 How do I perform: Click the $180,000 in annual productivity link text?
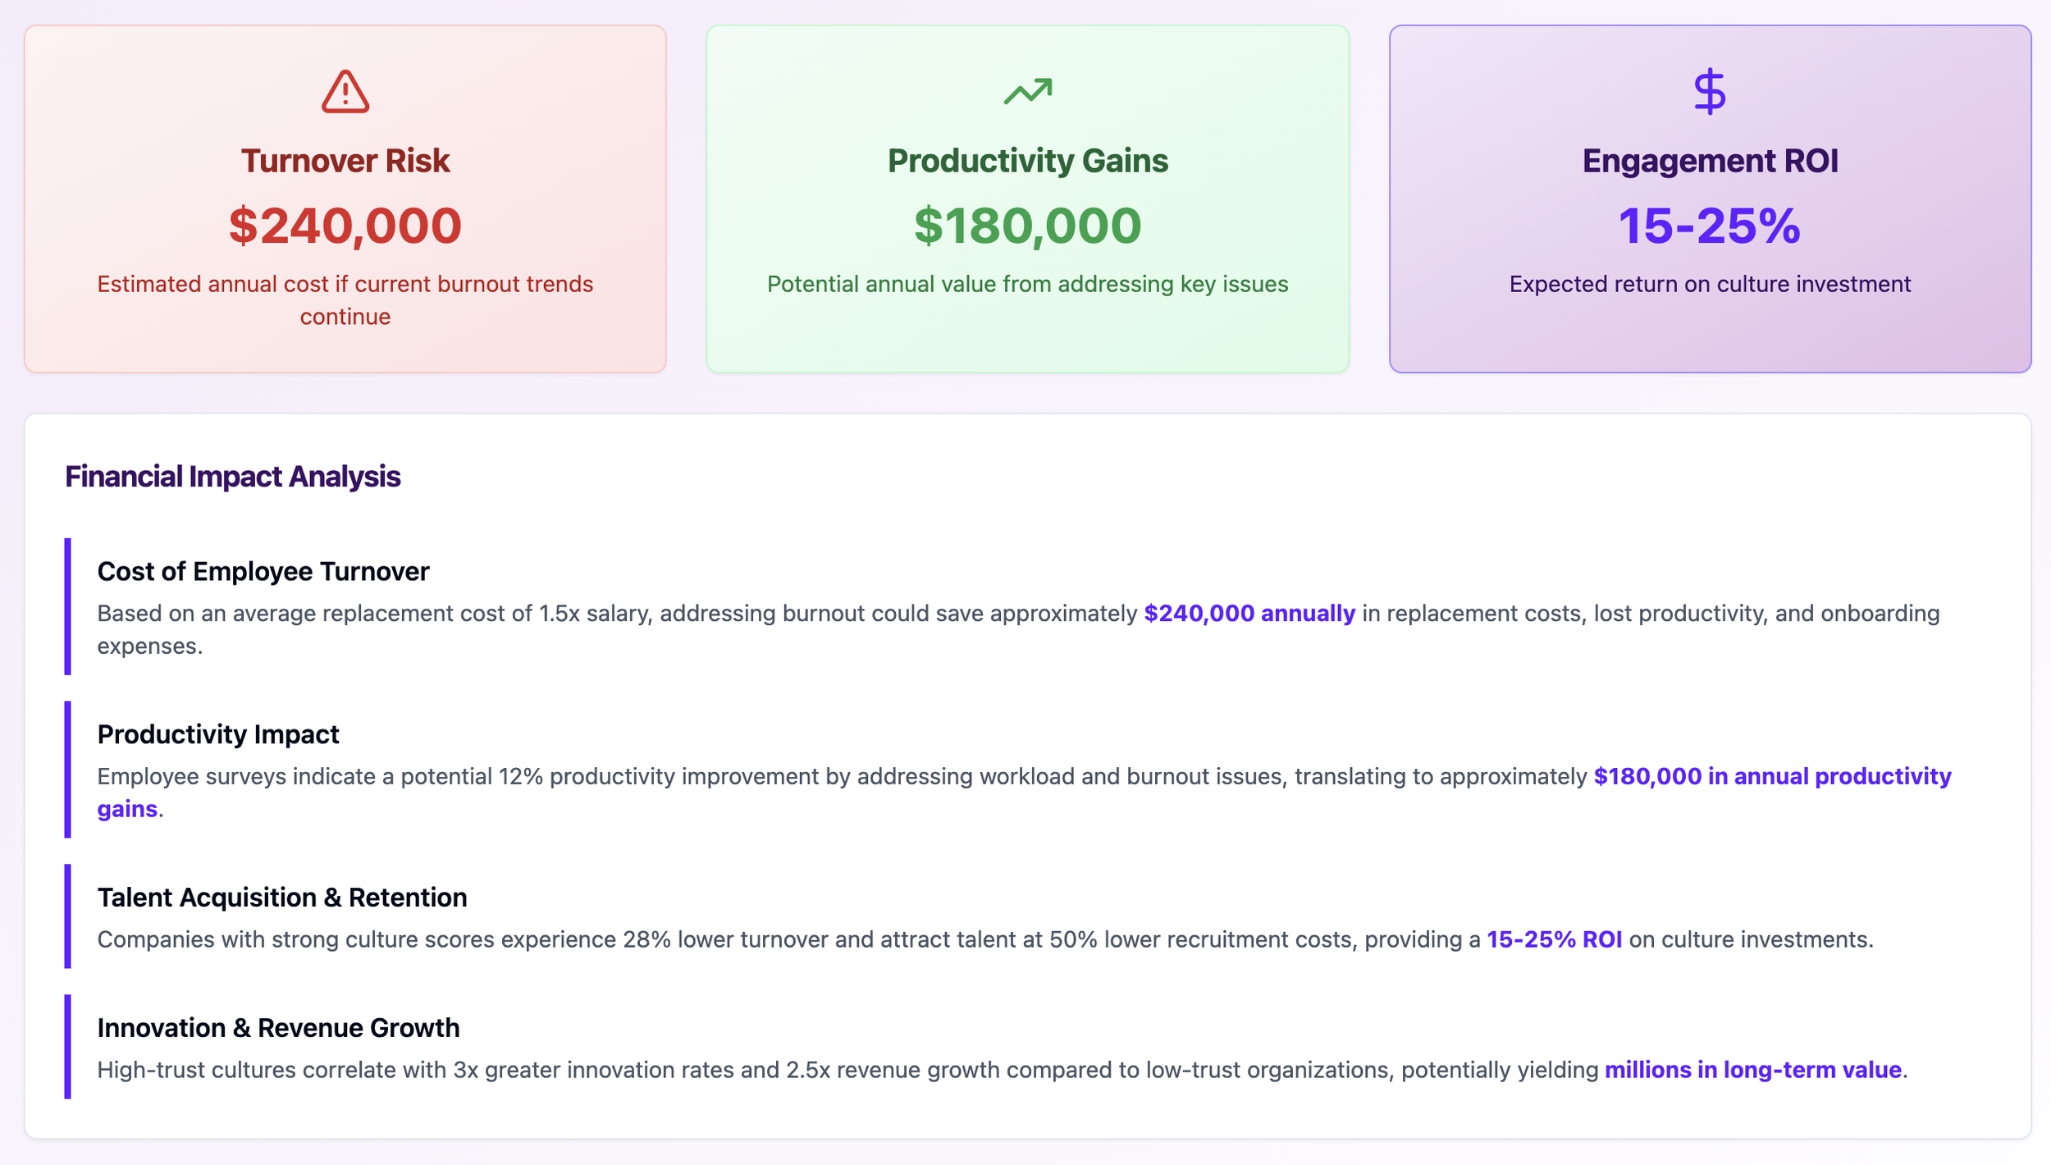point(1772,776)
